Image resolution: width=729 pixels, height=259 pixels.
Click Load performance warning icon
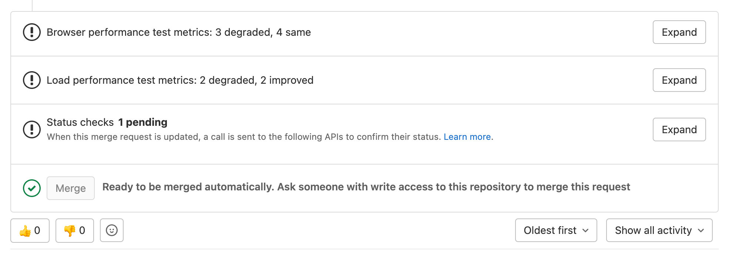[x=32, y=80]
